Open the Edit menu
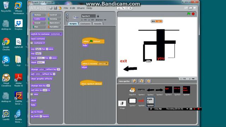Image resolution: width=226 pixels, height=127 pixels. (72, 8)
